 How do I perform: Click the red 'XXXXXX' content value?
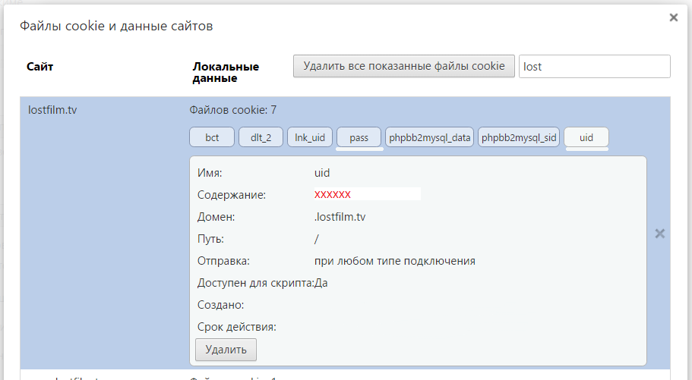click(332, 194)
